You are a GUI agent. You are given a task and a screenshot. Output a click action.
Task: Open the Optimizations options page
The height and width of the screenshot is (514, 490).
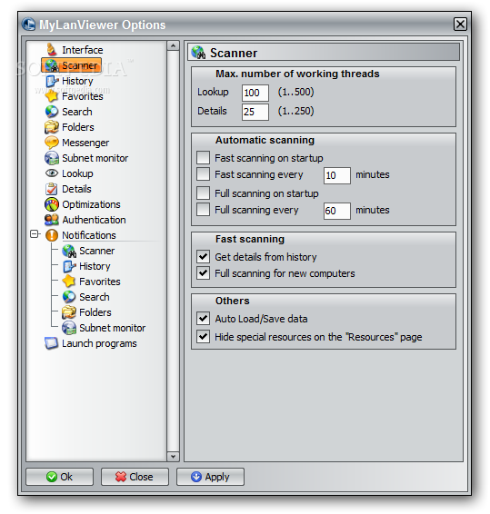[91, 204]
